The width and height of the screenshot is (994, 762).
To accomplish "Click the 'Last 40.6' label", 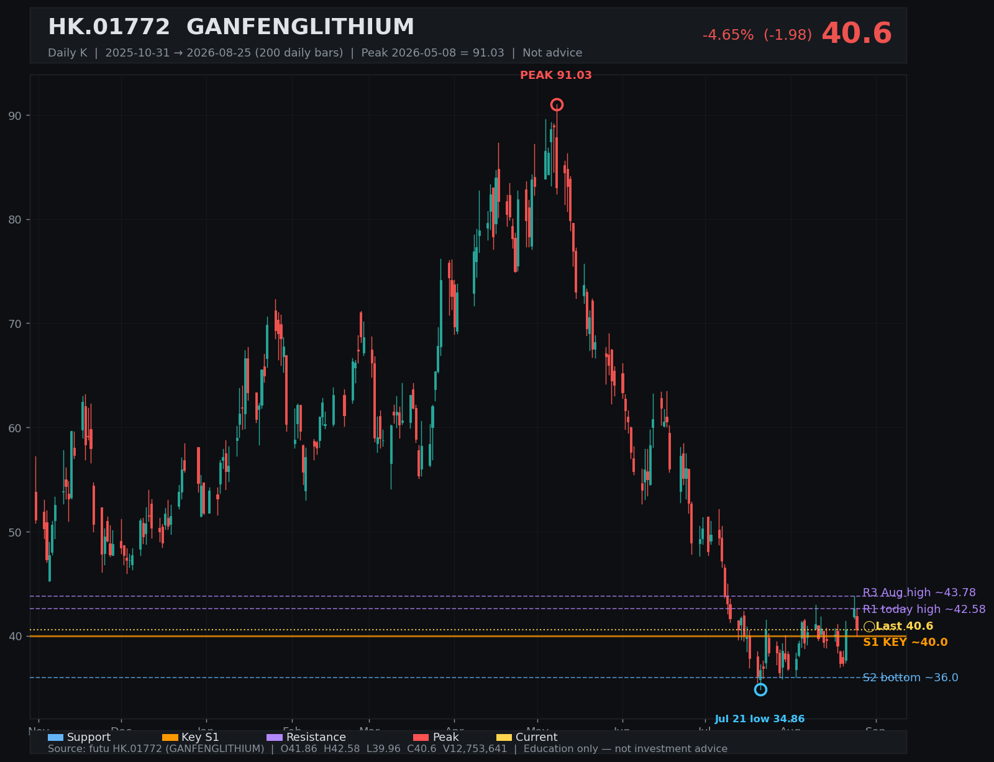I will click(904, 626).
